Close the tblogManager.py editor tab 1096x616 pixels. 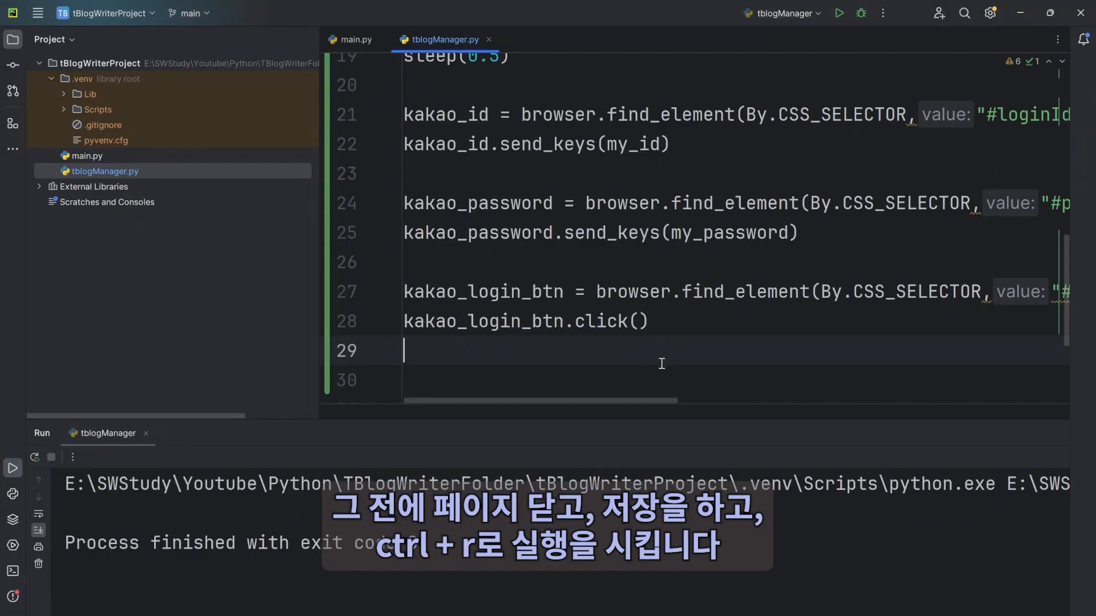489,39
